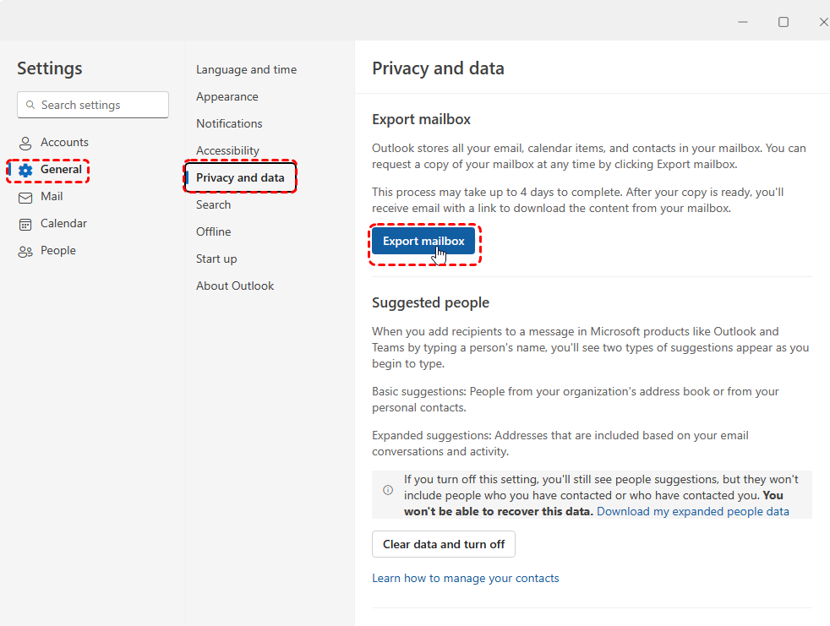
Task: Click the search magnifier icon
Action: (31, 105)
